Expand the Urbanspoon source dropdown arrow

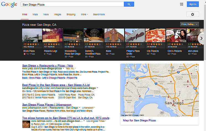point(95,108)
